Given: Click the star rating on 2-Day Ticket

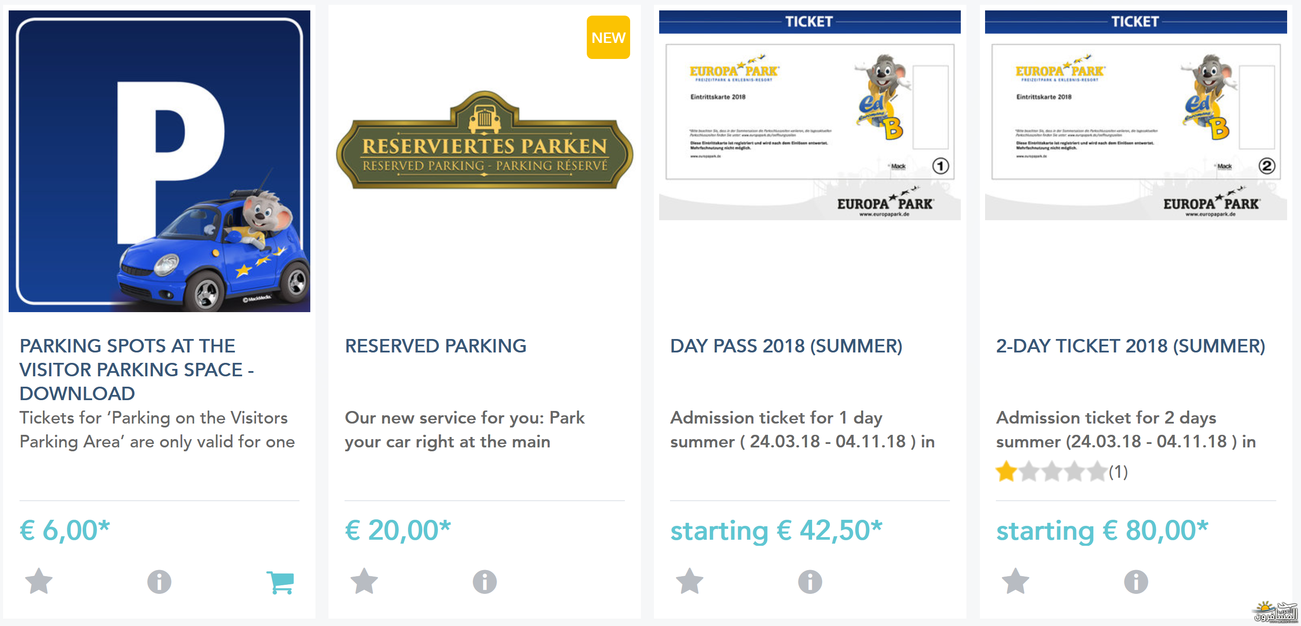Looking at the screenshot, I should [x=1051, y=471].
